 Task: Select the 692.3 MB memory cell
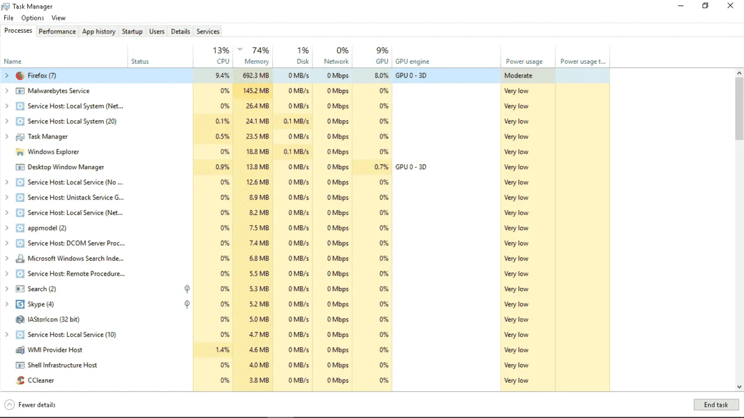tap(252, 76)
